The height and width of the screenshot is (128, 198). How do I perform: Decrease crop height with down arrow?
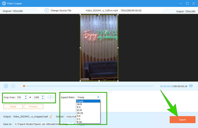point(43,98)
